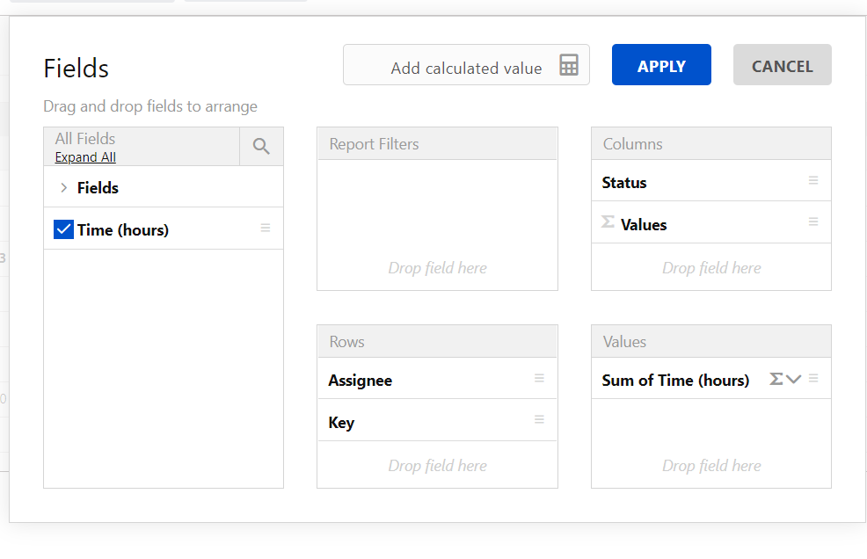This screenshot has width=867, height=559.
Task: Uncheck the Time (hours) checkbox
Action: pos(63,230)
